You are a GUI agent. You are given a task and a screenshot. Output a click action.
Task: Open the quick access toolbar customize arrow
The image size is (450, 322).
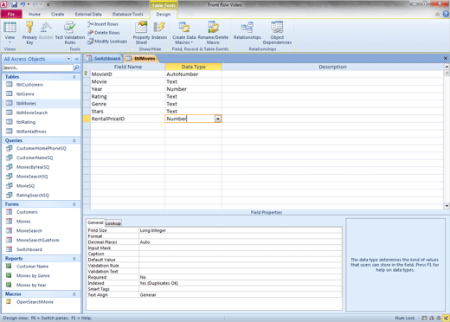click(48, 5)
